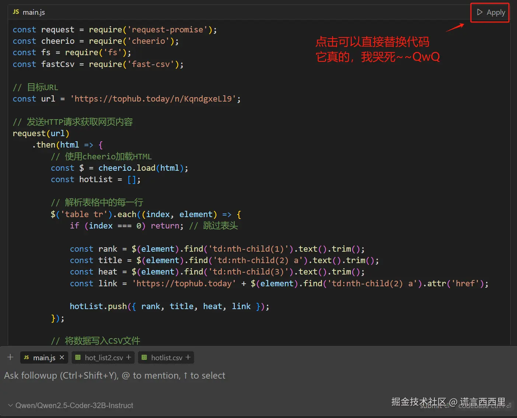This screenshot has height=418, width=517.
Task: Click the hotlist.csv spreadsheet file icon
Action: 144,357
